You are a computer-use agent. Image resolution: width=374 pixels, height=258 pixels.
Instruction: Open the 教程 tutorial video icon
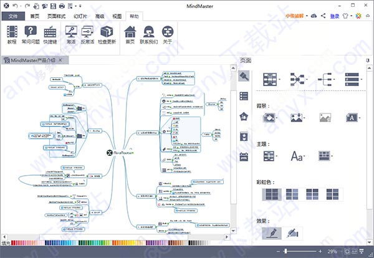pyautogui.click(x=12, y=35)
